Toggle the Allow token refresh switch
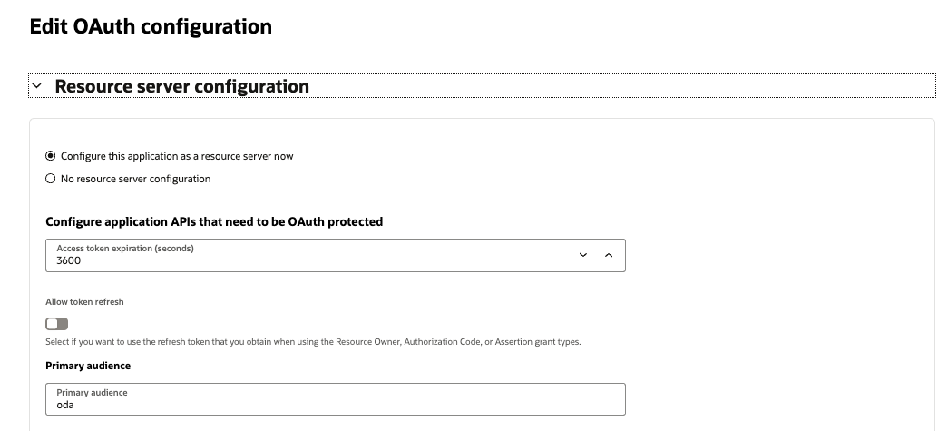Viewport: 938px width, 431px height. (x=57, y=324)
